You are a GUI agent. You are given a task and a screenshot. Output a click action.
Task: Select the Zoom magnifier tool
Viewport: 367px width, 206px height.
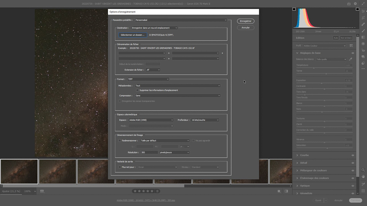click(363, 170)
